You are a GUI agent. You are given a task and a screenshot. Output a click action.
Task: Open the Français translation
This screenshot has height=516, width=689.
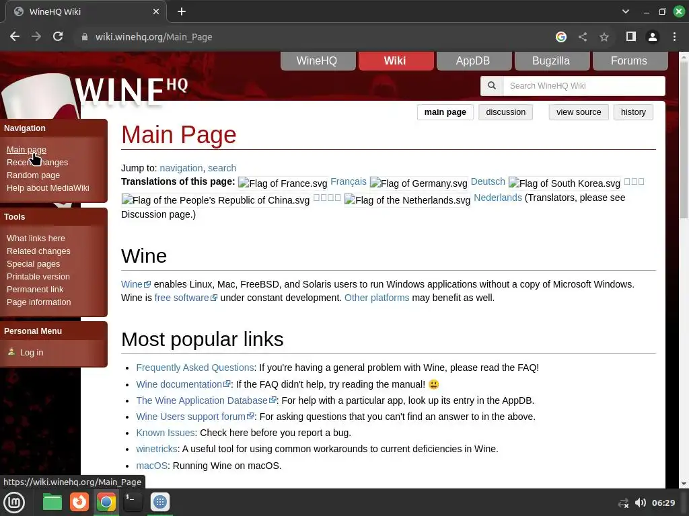(349, 181)
